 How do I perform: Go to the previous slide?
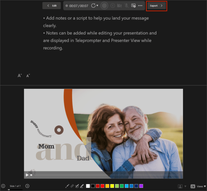pyautogui.click(x=3, y=186)
